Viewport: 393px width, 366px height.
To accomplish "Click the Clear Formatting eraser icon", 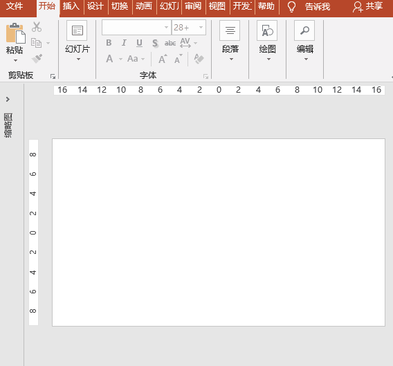I will [199, 59].
